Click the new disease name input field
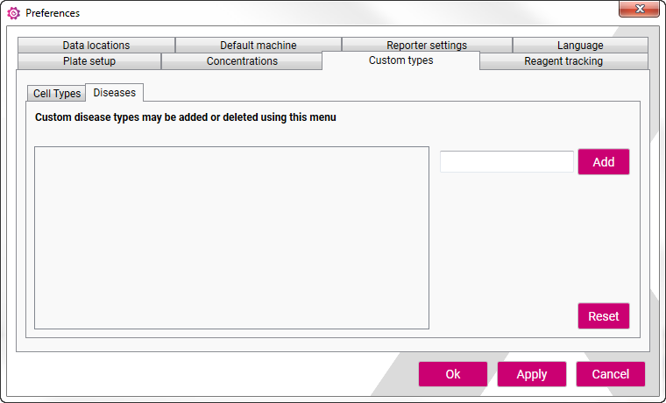Viewport: 666px width, 403px height. click(507, 162)
